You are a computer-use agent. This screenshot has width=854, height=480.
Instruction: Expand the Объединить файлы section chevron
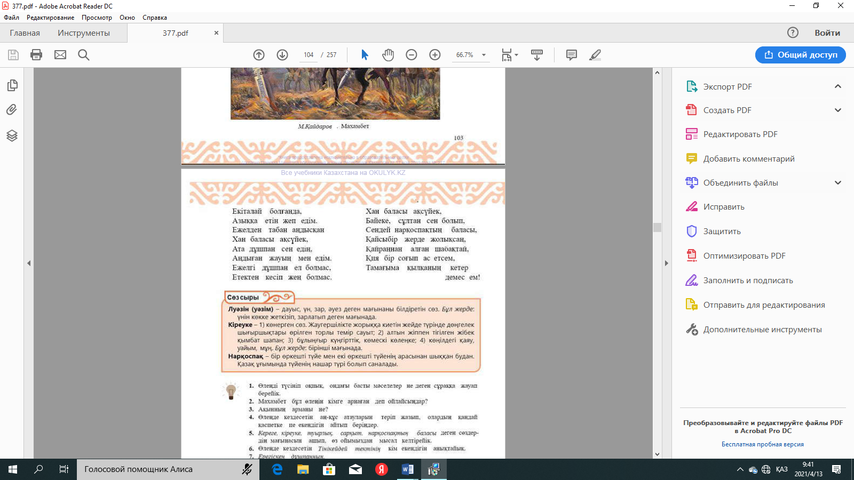[x=838, y=183]
